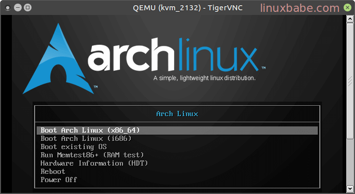Choose the Power Off entry
Viewport: 355px width, 194px height.
(x=59, y=180)
